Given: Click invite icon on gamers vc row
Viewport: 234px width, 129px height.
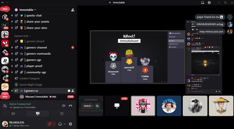Looking at the screenshot, I should tap(73, 91).
